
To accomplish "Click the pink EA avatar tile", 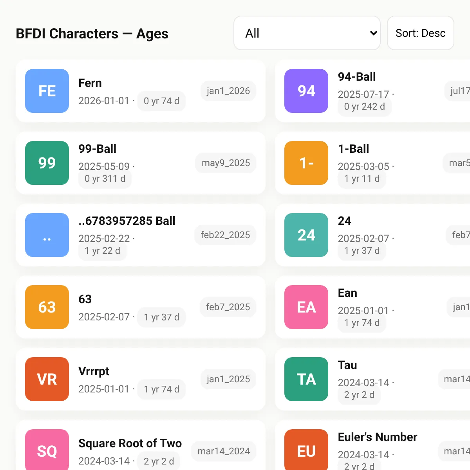I will (x=306, y=307).
